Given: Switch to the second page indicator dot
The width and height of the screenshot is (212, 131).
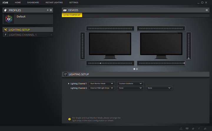Looking at the screenshot, I should [137, 69].
